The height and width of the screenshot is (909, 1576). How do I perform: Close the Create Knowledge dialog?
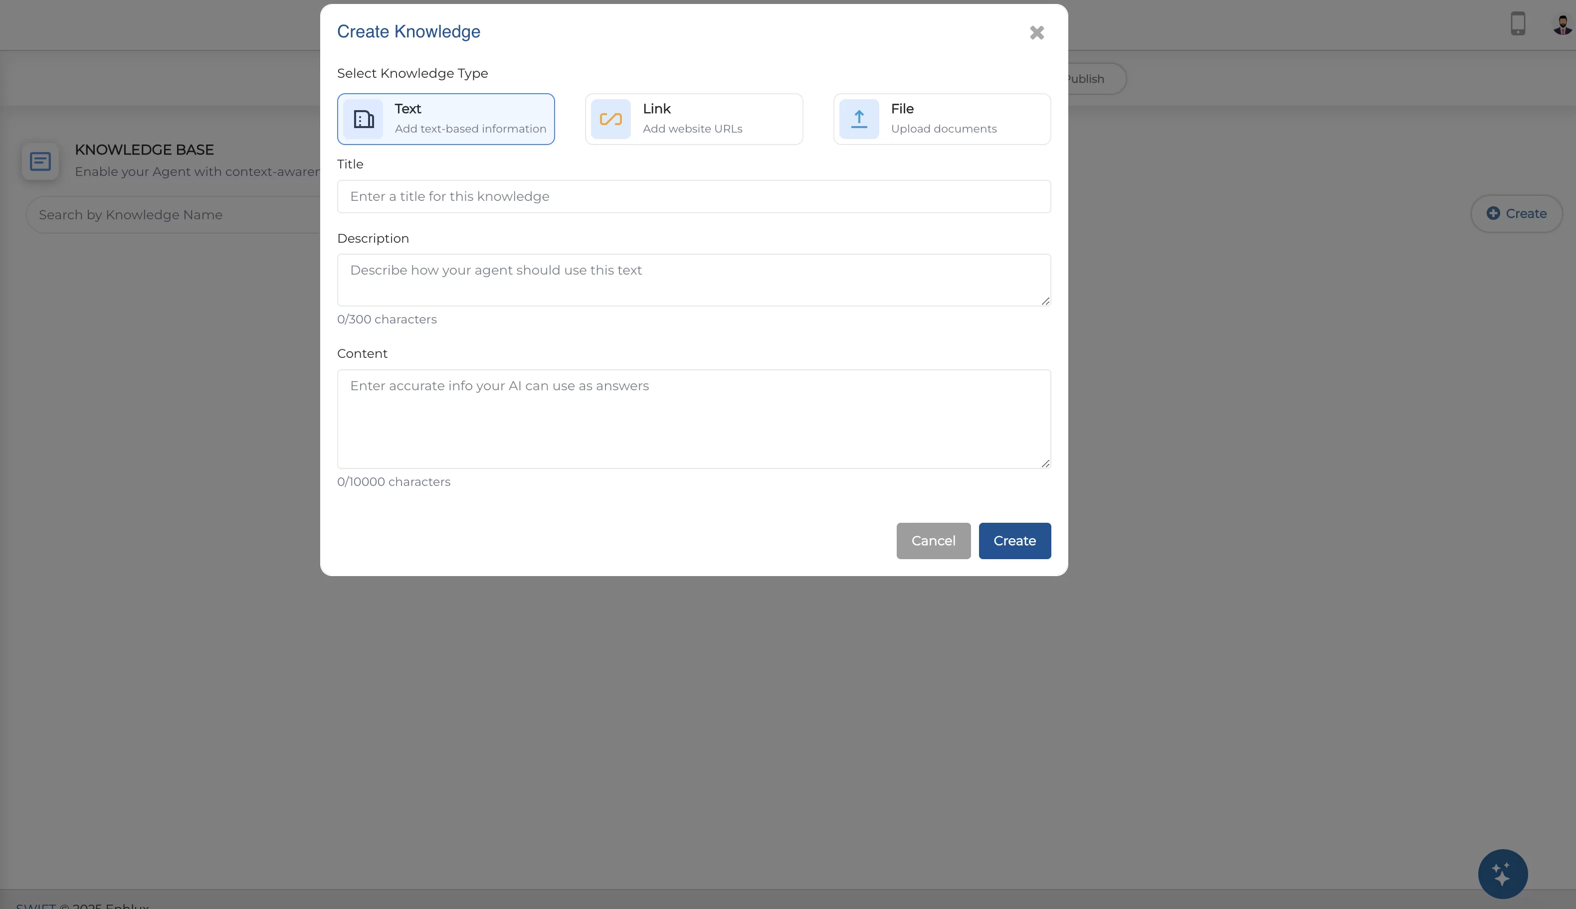(1037, 32)
